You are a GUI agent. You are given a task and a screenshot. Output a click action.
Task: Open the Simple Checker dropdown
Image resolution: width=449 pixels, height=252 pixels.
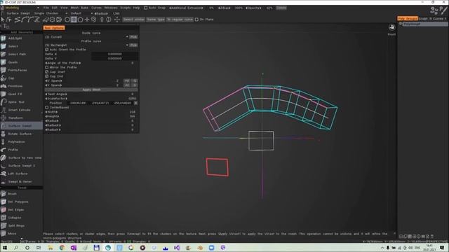click(51, 13)
